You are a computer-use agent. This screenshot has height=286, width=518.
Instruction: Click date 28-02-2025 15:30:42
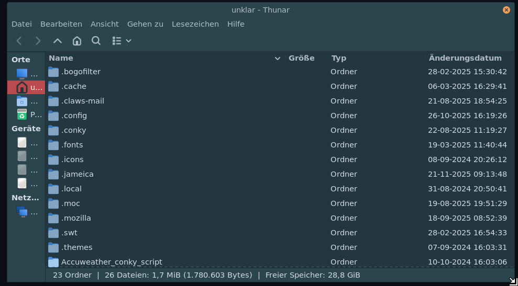coord(467,72)
